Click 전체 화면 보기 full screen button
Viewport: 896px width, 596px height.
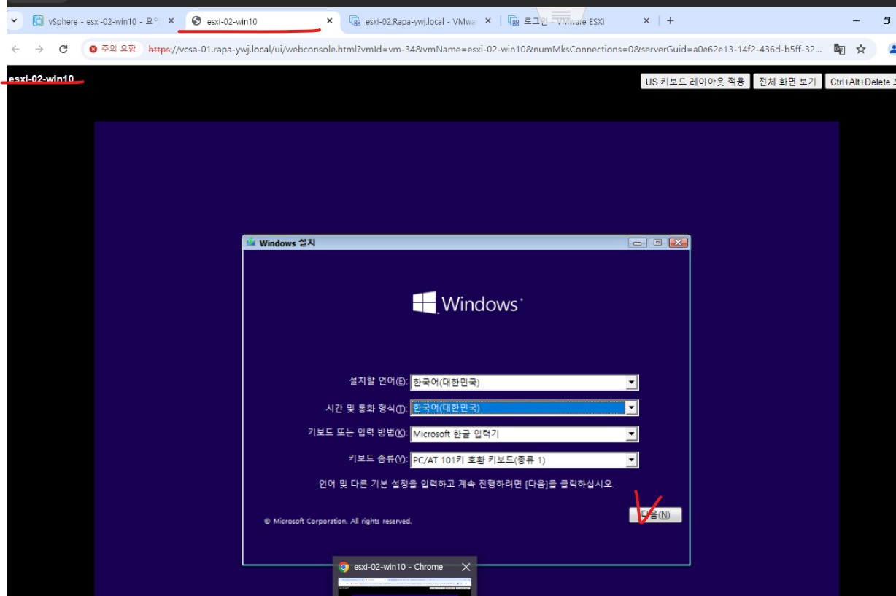click(x=787, y=82)
